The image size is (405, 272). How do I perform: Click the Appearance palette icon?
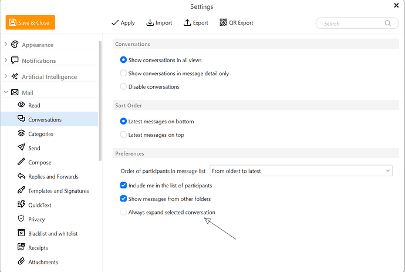(x=15, y=44)
